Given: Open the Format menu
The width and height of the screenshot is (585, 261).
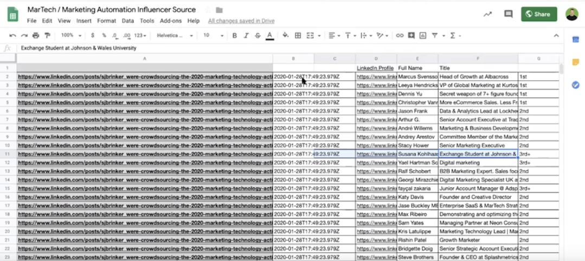Looking at the screenshot, I should tap(107, 21).
